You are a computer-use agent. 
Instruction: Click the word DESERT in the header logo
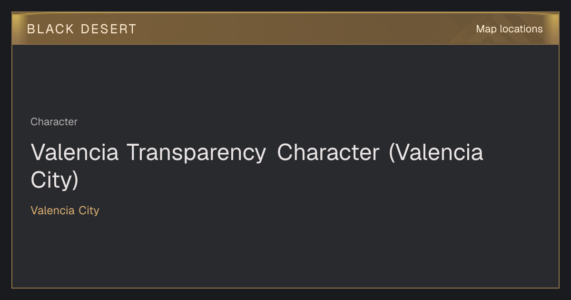(108, 29)
